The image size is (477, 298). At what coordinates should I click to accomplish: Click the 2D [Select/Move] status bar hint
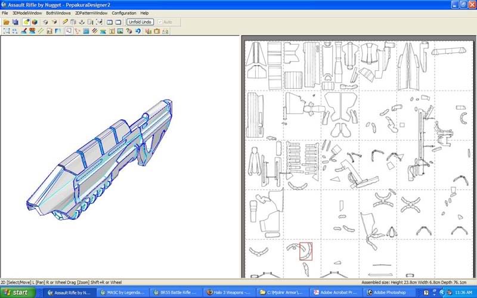pos(61,283)
